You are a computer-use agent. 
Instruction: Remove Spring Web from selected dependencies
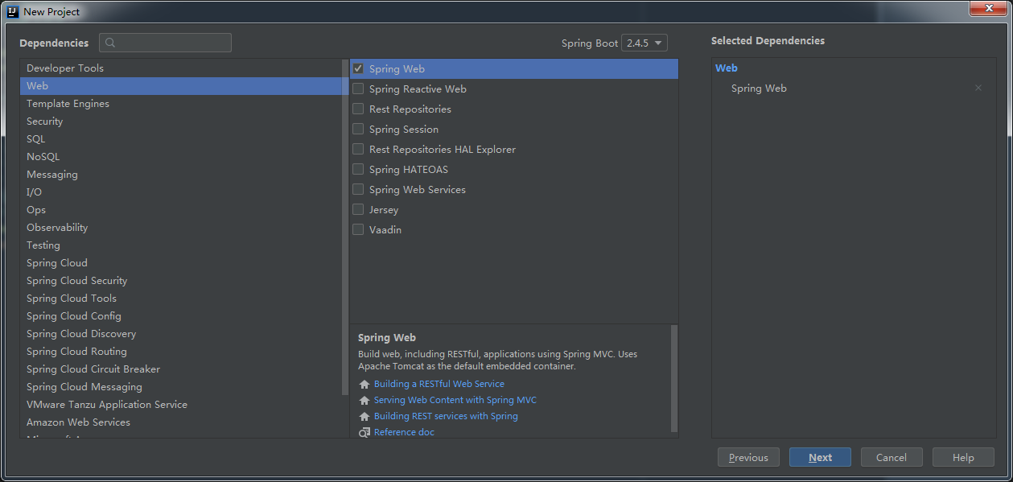(978, 89)
